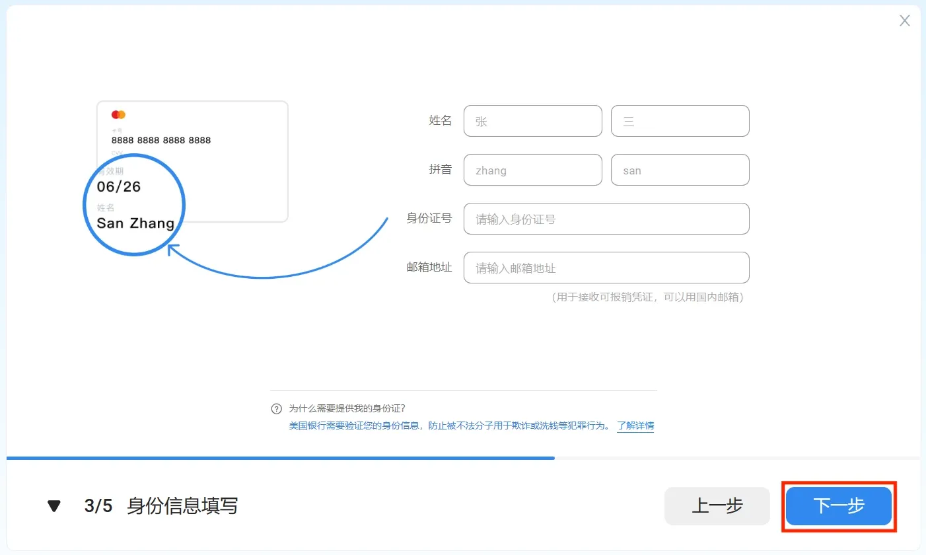Image resolution: width=926 pixels, height=555 pixels.
Task: Focus the surname field showing 张
Action: pyautogui.click(x=532, y=121)
